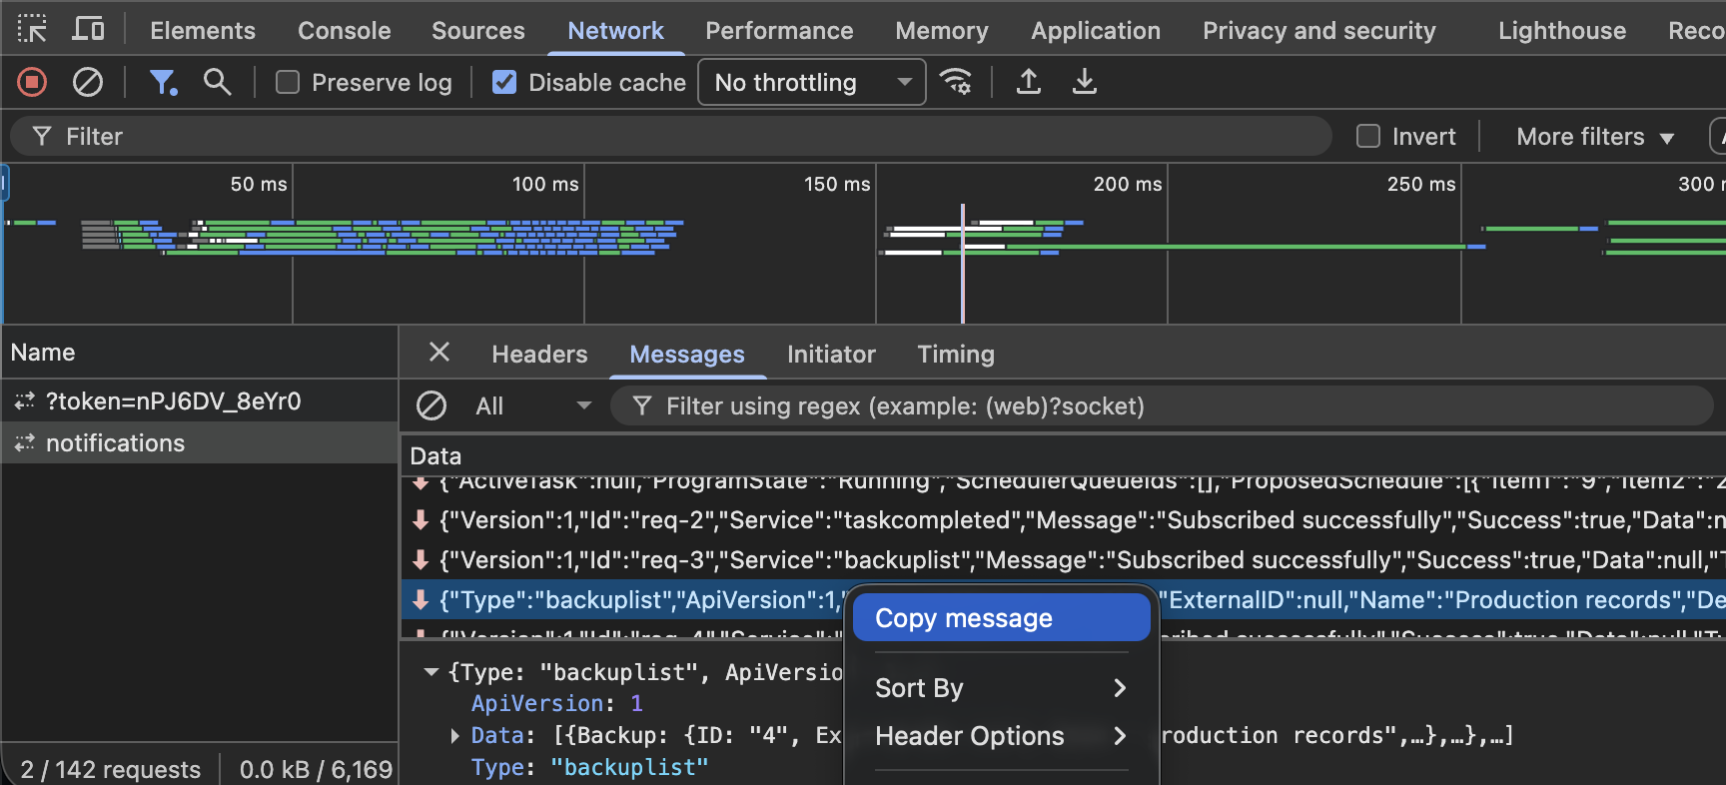Viewport: 1726px width, 785px height.
Task: Clear the network log
Action: click(88, 82)
